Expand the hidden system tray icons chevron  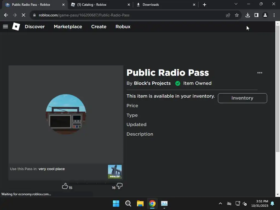220,203
